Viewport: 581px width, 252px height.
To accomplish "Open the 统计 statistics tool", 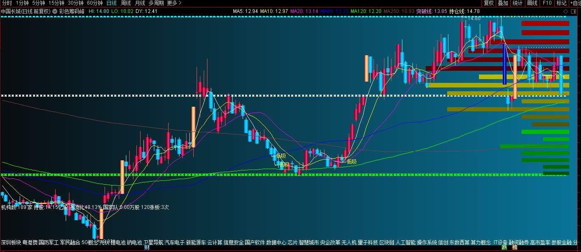I will click(x=517, y=3).
